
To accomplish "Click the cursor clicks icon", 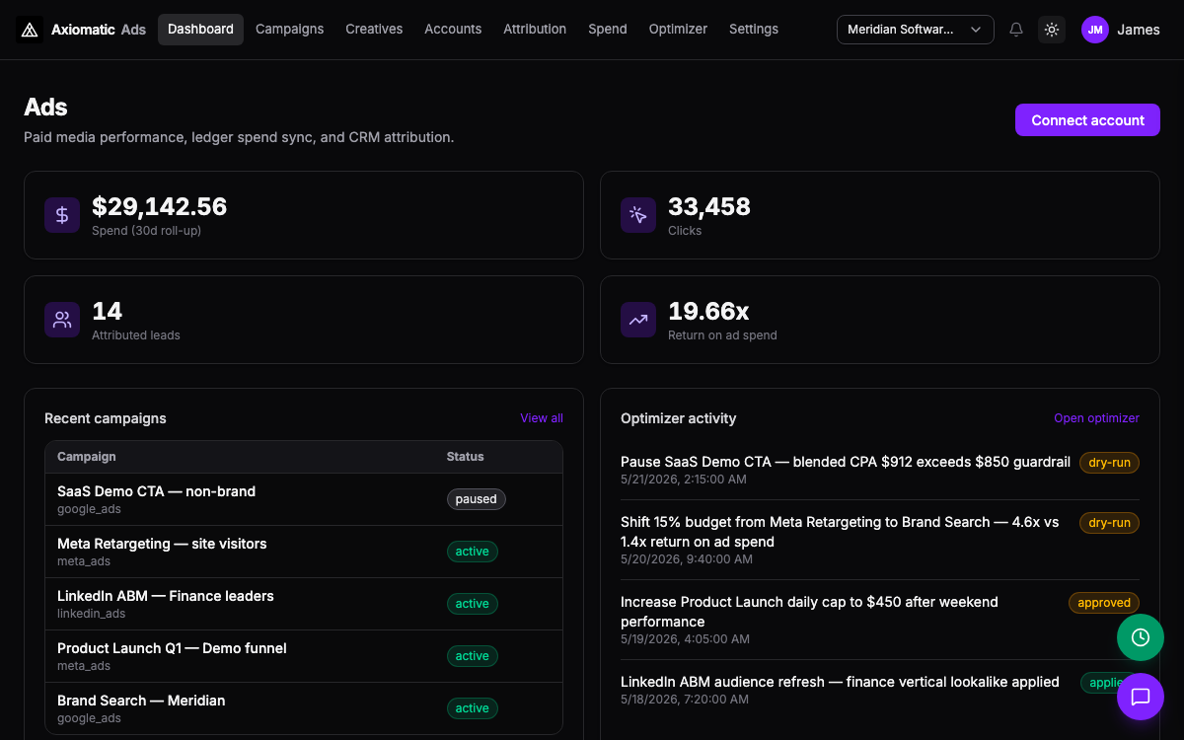I will click(638, 215).
